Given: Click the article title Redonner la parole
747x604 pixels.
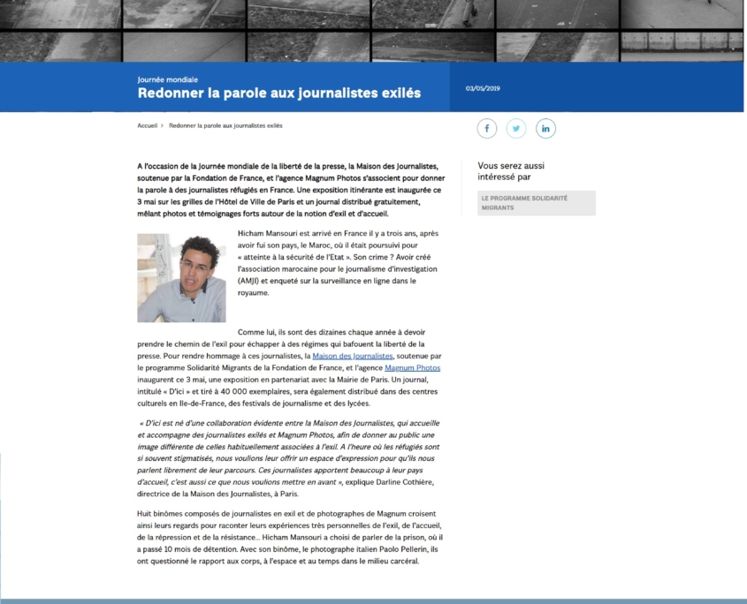Looking at the screenshot, I should pos(278,93).
